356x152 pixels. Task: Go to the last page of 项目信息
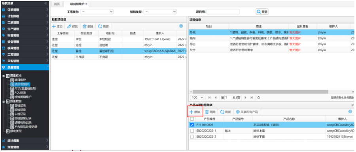[252, 98]
